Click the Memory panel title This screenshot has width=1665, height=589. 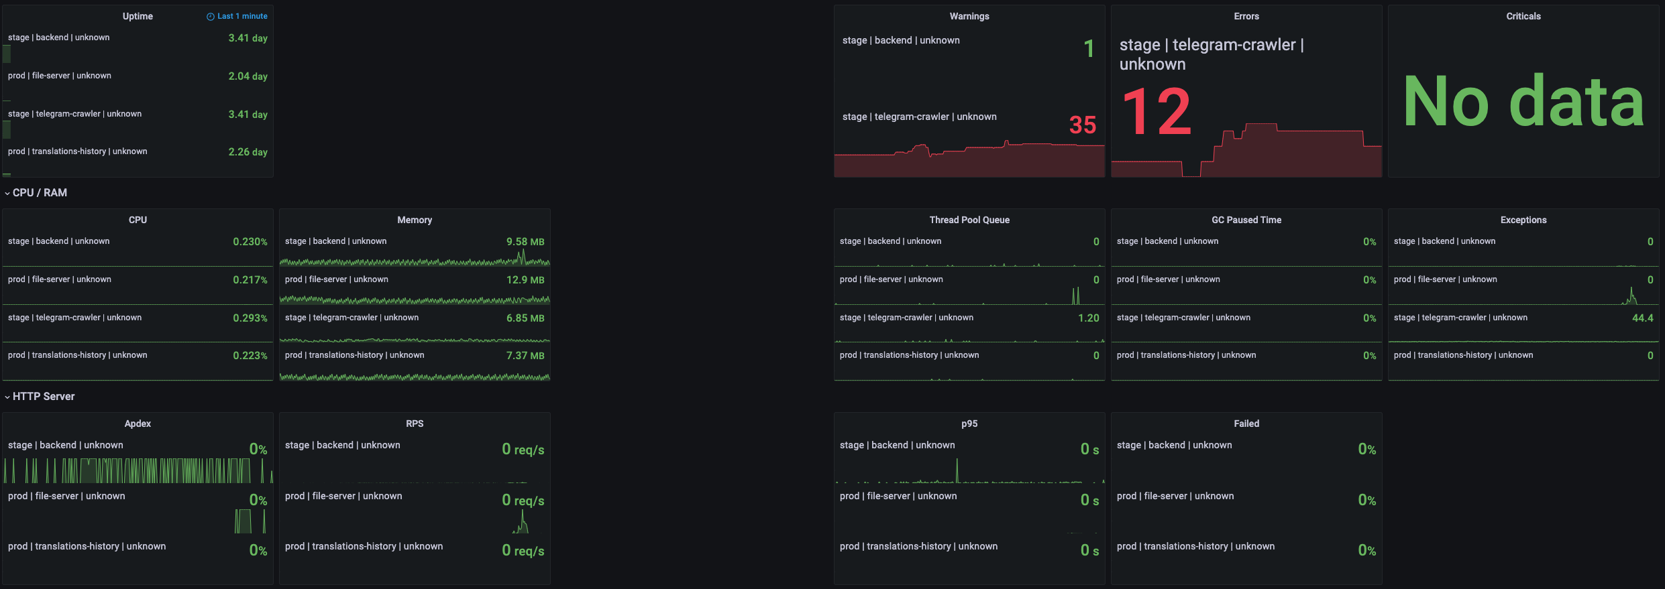415,220
